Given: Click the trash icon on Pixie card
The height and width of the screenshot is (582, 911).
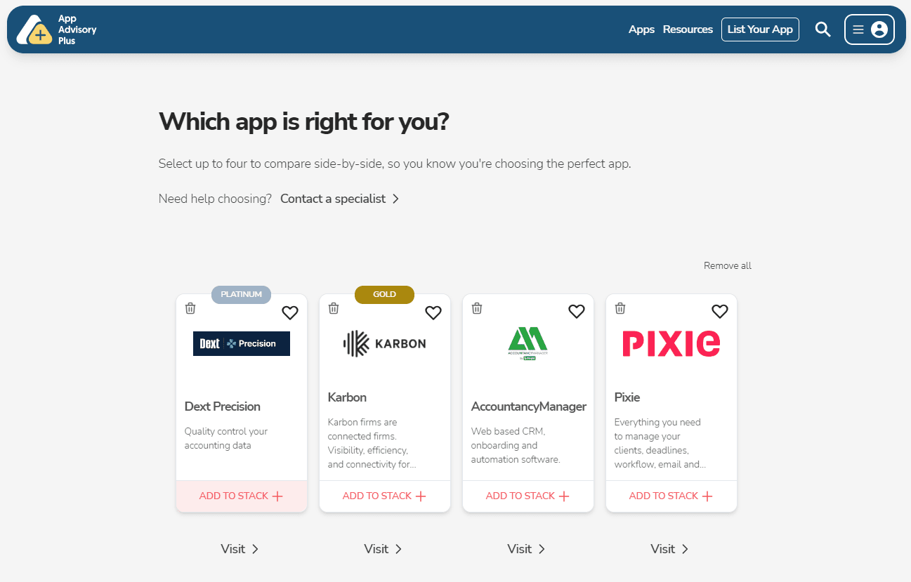Looking at the screenshot, I should tap(620, 308).
